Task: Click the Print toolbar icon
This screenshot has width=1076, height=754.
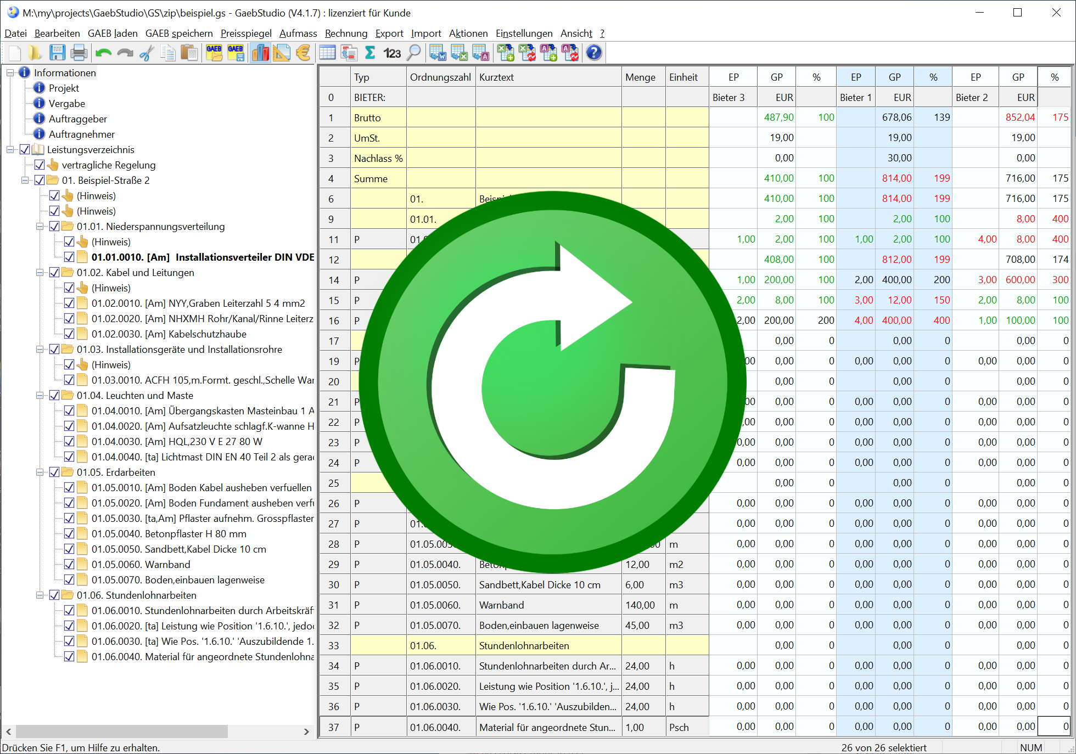Action: (x=79, y=53)
